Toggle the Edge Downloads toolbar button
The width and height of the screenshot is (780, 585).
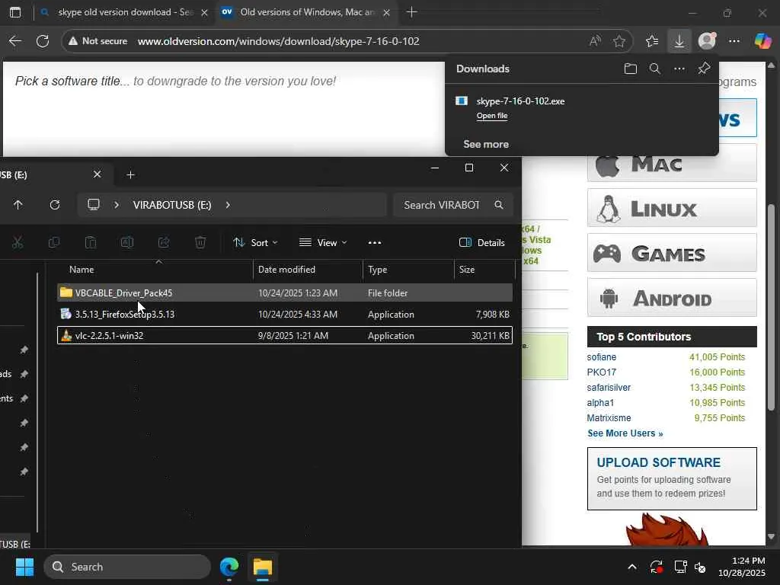coord(679,41)
